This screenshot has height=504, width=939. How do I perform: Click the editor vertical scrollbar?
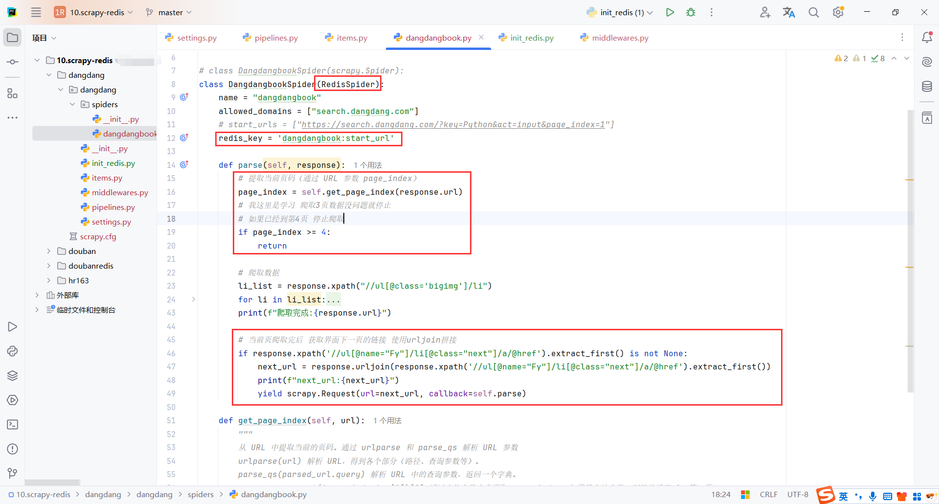pyautogui.click(x=910, y=251)
